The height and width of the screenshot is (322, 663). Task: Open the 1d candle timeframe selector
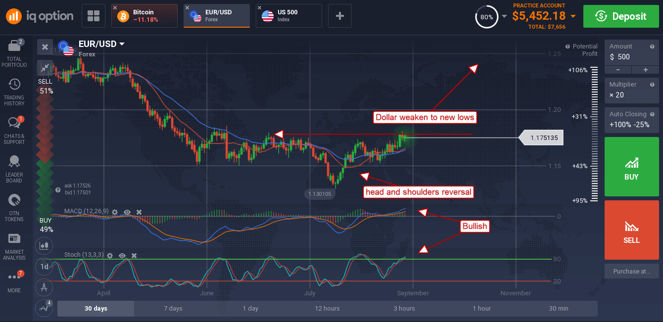pos(45,266)
